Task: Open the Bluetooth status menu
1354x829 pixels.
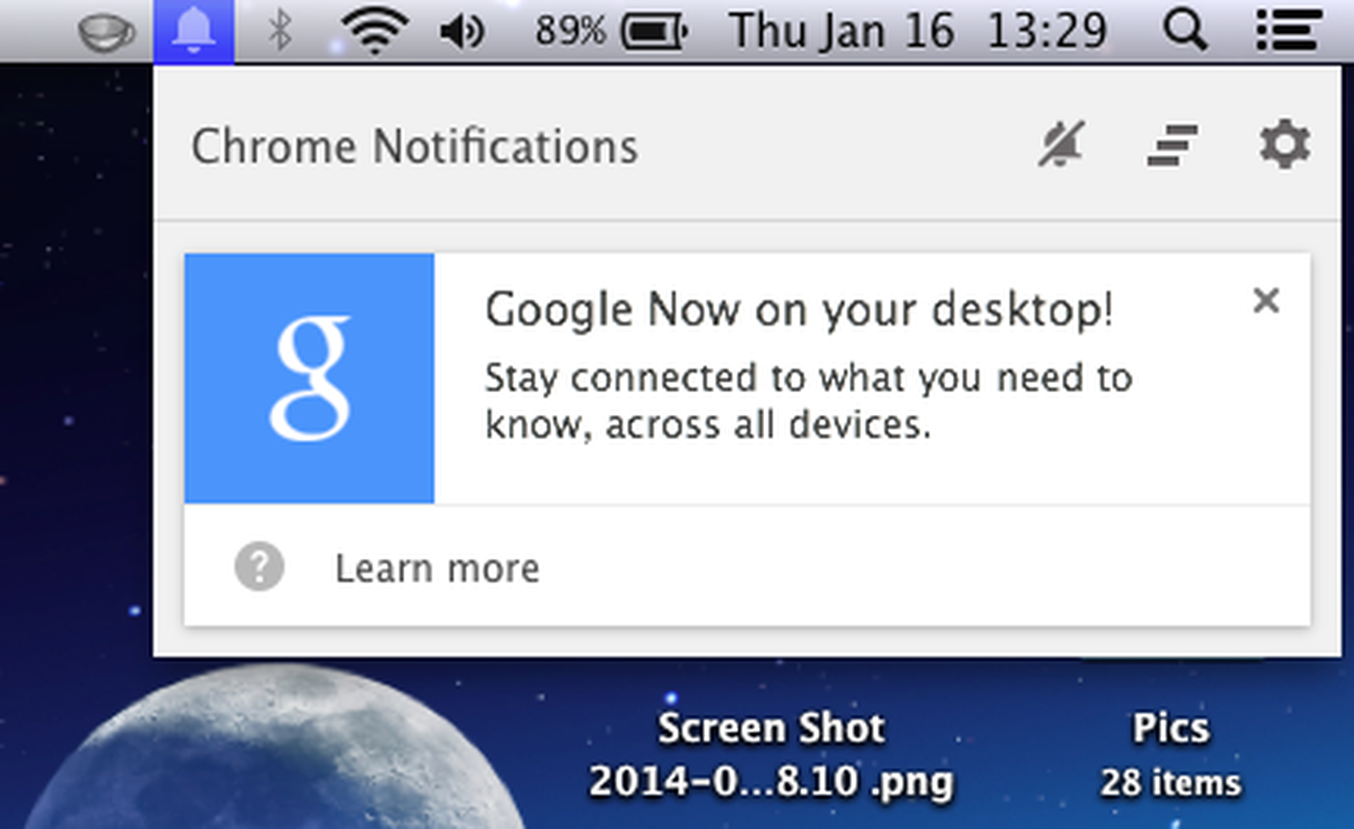Action: click(280, 31)
